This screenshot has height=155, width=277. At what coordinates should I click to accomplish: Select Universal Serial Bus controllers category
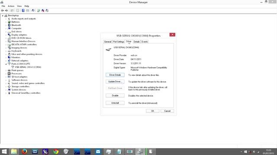point(26,93)
